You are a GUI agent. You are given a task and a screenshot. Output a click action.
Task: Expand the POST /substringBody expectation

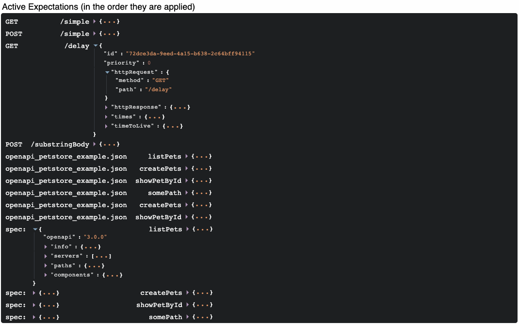[95, 145]
